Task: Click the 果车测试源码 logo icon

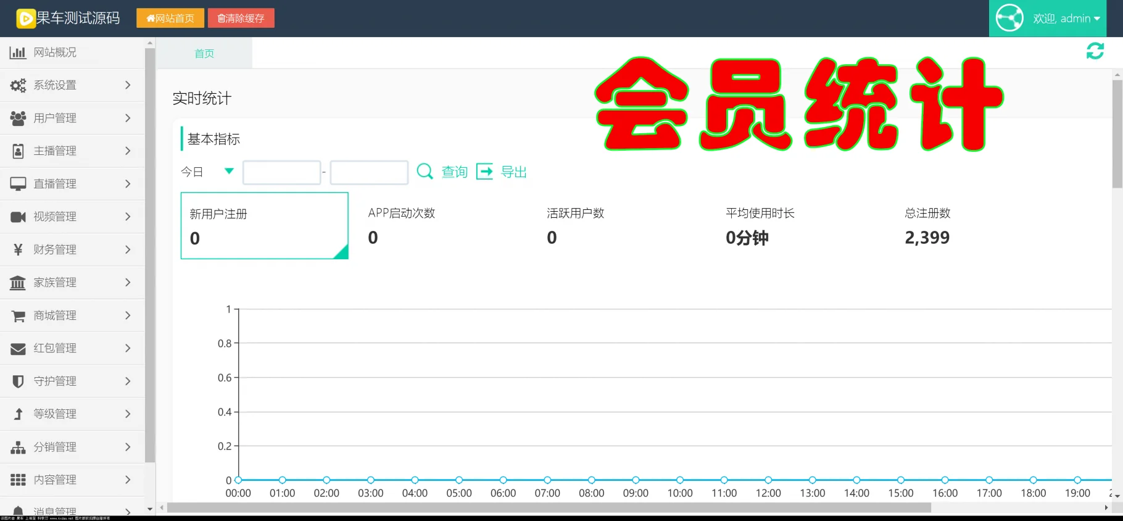Action: pyautogui.click(x=25, y=19)
